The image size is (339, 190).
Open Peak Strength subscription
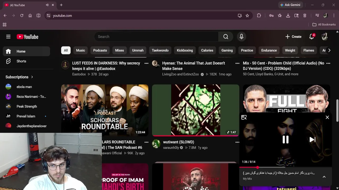(x=26, y=106)
